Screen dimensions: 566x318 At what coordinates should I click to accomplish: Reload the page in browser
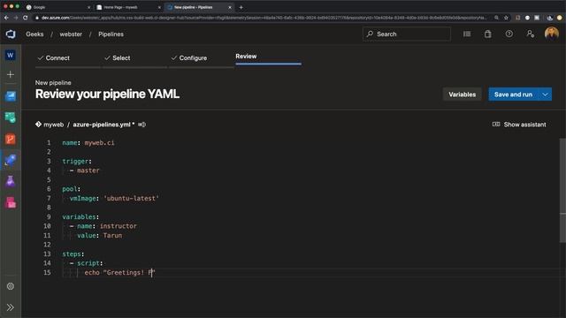coord(26,18)
